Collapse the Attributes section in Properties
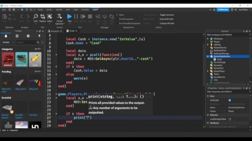Viewport: 252px width, 141px height. pyautogui.click(x=208, y=123)
